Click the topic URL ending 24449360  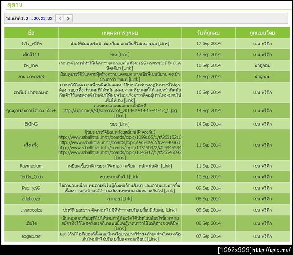(x=120, y=143)
